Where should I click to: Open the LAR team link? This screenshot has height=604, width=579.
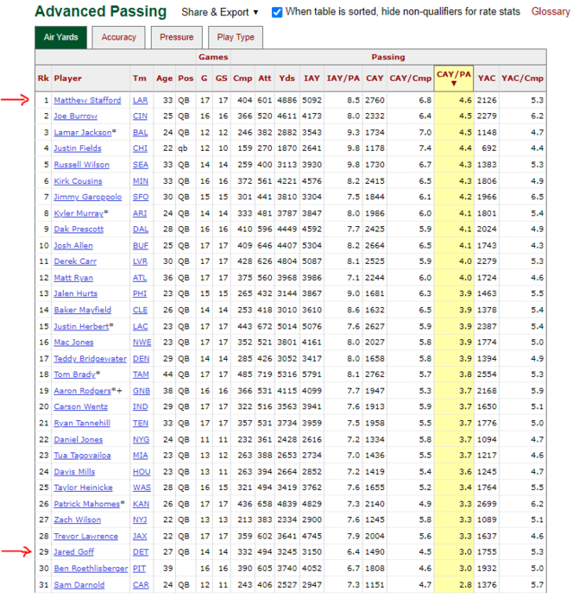tap(140, 100)
